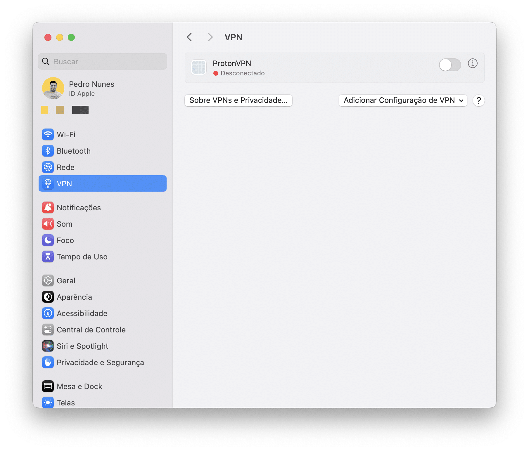529x451 pixels.
Task: Click the Acessibilidade icon
Action: pyautogui.click(x=48, y=313)
